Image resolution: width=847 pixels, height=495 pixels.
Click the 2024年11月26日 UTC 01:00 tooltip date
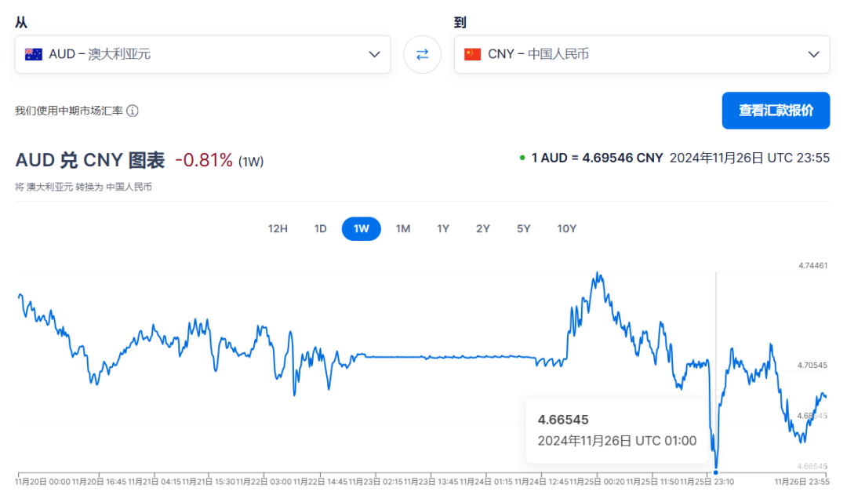(x=617, y=441)
